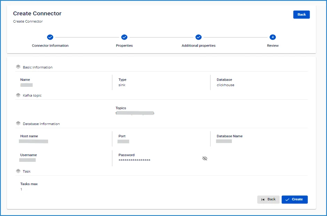The image size is (327, 216).
Task: Select the Properties step label
Action: click(x=124, y=45)
